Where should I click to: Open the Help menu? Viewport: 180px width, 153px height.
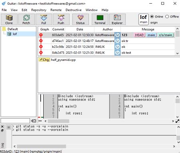tap(105, 10)
